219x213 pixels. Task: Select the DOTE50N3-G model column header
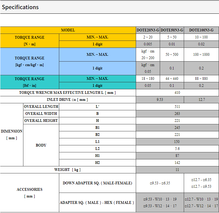click(x=172, y=30)
